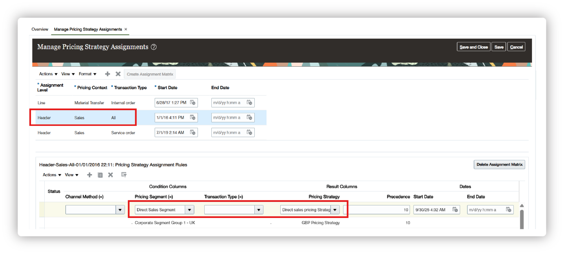Open the Channel Method dropdown
Viewport: 564px width, 254px height.
tap(120, 209)
